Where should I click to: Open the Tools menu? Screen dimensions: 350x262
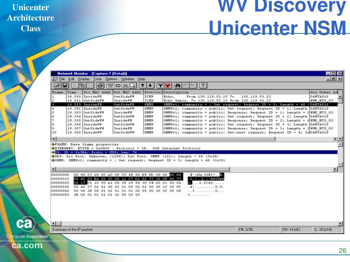click(x=97, y=79)
